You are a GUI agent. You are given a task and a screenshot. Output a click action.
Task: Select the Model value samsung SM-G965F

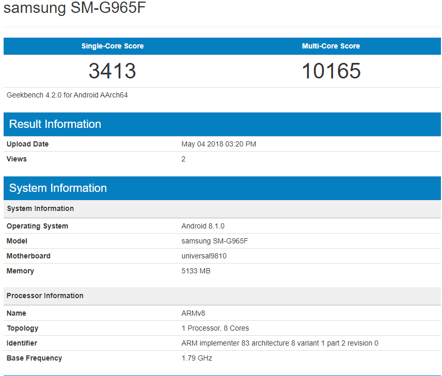click(215, 241)
